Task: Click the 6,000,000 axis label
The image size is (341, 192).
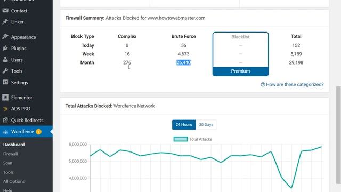Action: point(78,145)
